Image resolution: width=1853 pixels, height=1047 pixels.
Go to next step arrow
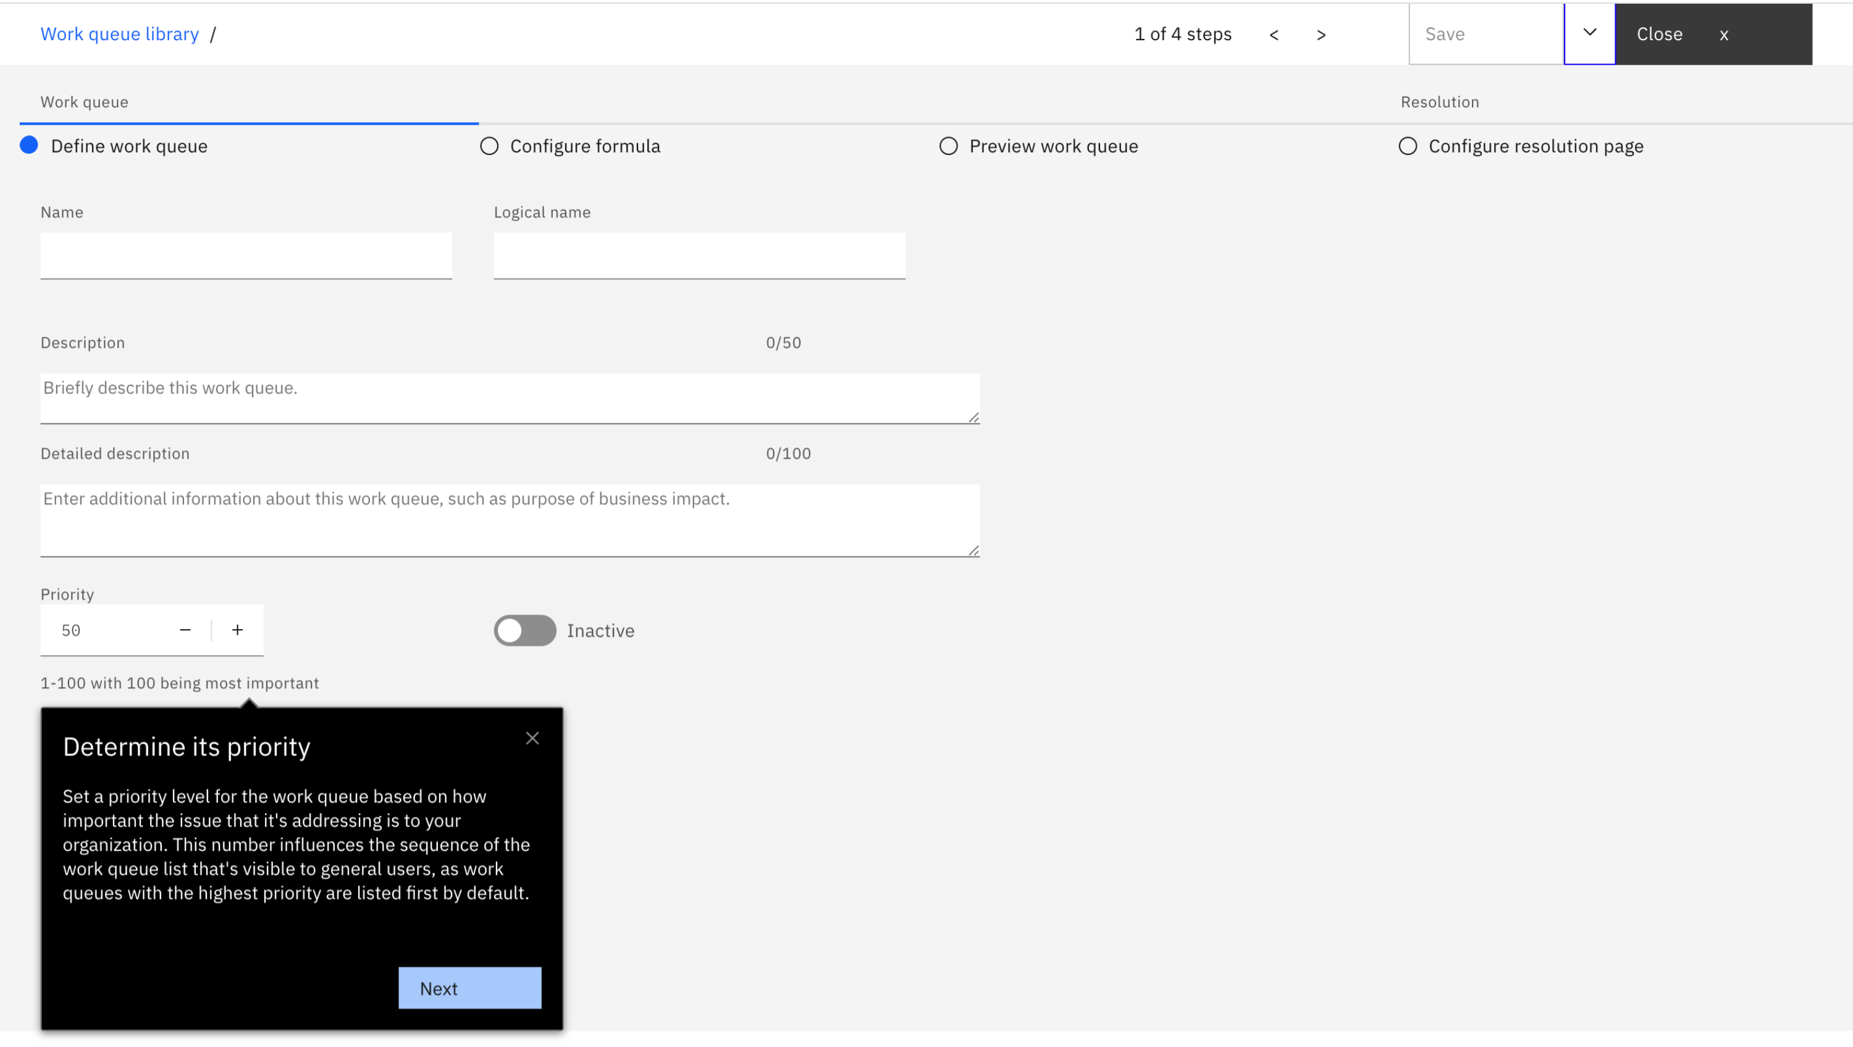click(1321, 35)
